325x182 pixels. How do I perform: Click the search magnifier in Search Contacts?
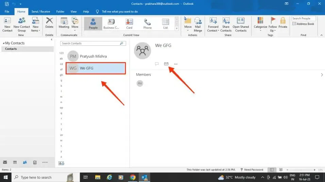coord(121,43)
